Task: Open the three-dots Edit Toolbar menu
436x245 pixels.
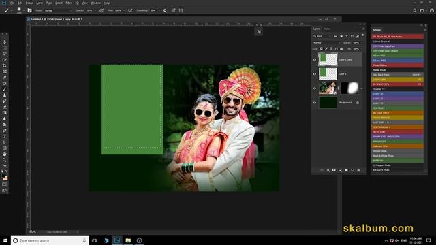Action: coord(5,166)
